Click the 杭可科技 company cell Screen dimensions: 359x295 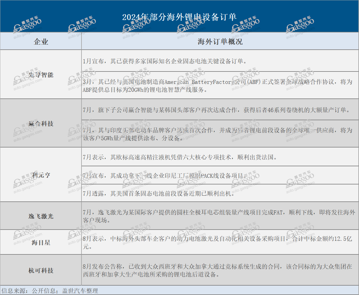coord(41,270)
